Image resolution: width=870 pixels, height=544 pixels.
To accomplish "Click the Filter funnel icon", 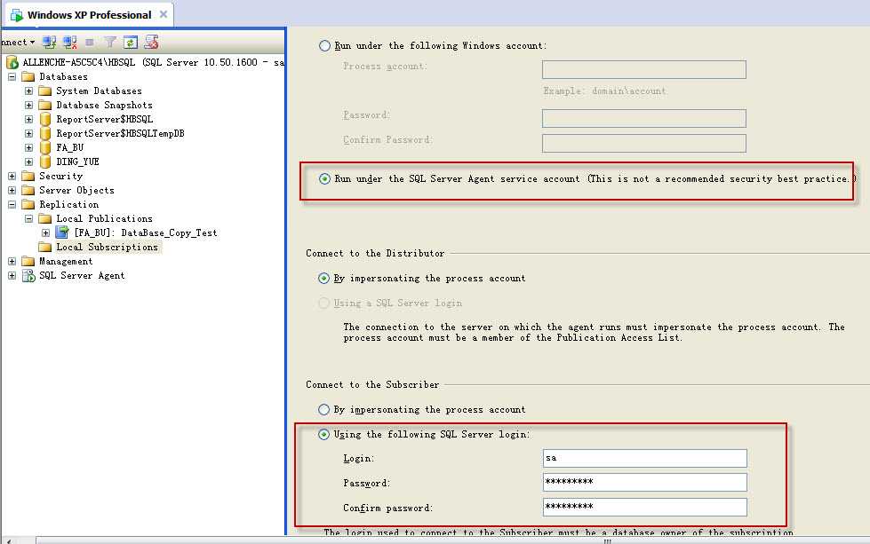I will (110, 42).
